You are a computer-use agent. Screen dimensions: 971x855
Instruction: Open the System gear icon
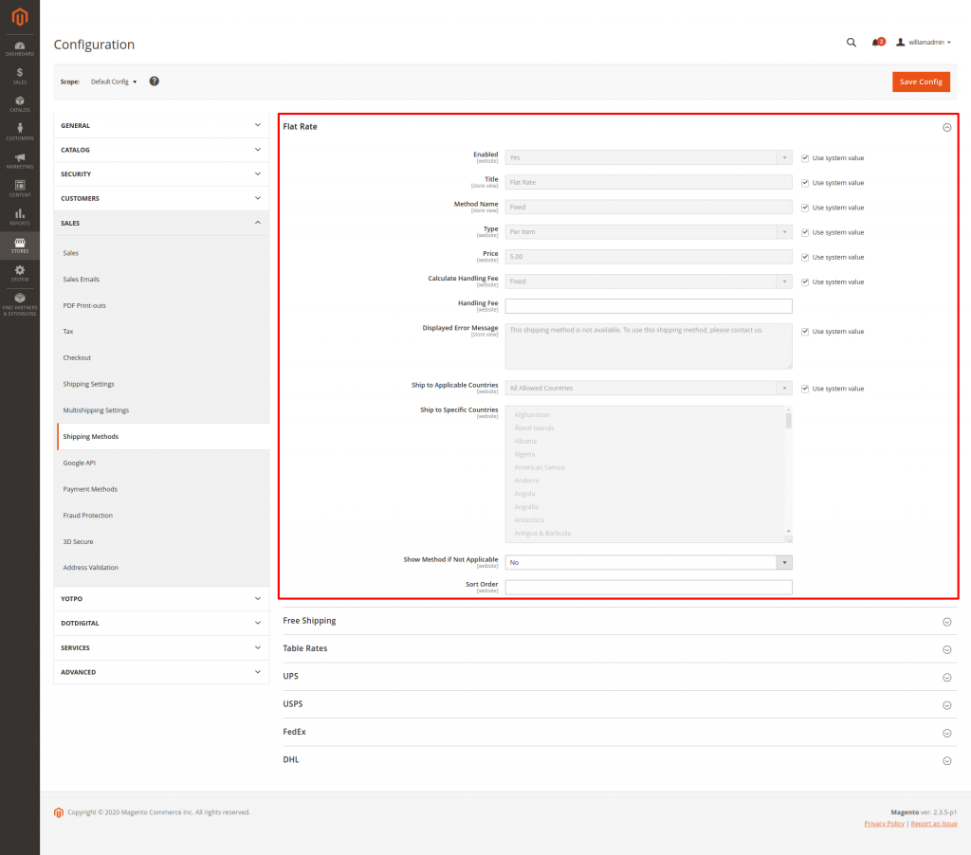click(19, 273)
